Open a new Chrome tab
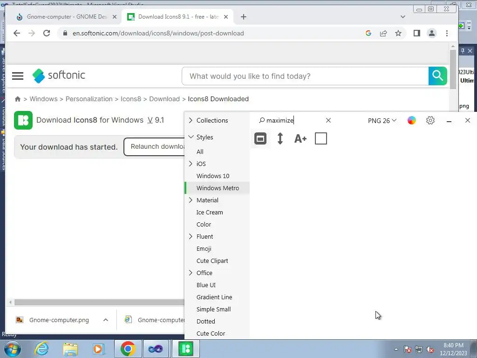Image resolution: width=477 pixels, height=358 pixels. [x=243, y=17]
